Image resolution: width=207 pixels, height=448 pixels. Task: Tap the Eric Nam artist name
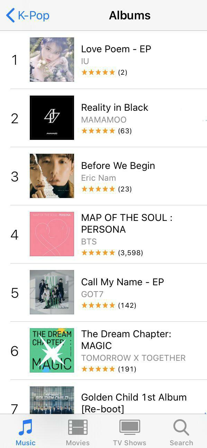tap(99, 178)
